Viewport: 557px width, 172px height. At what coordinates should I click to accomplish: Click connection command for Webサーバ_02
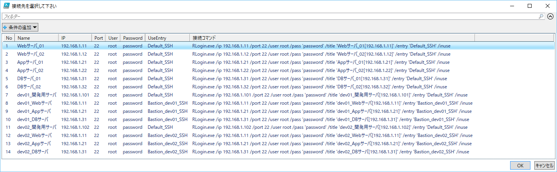pyautogui.click(x=321, y=54)
